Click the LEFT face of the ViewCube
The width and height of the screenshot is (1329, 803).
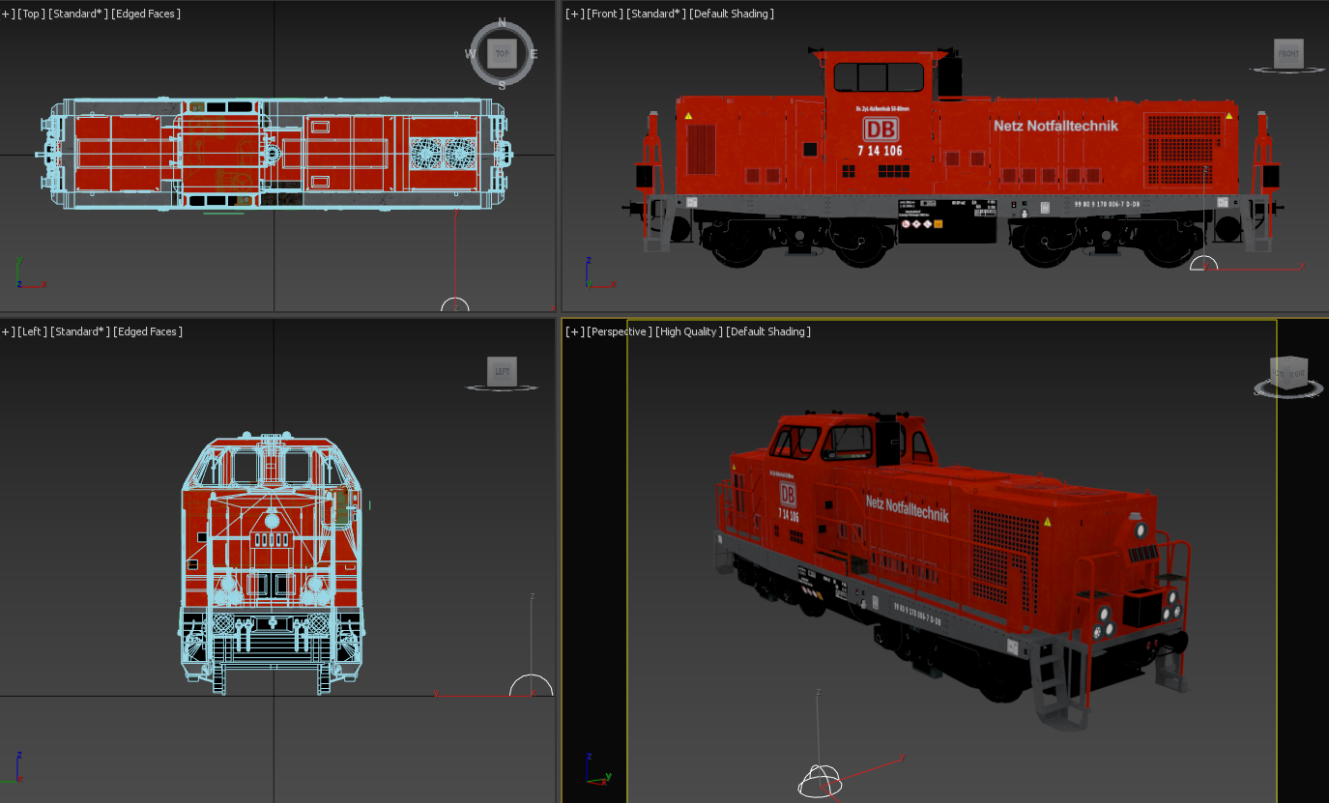click(x=502, y=371)
